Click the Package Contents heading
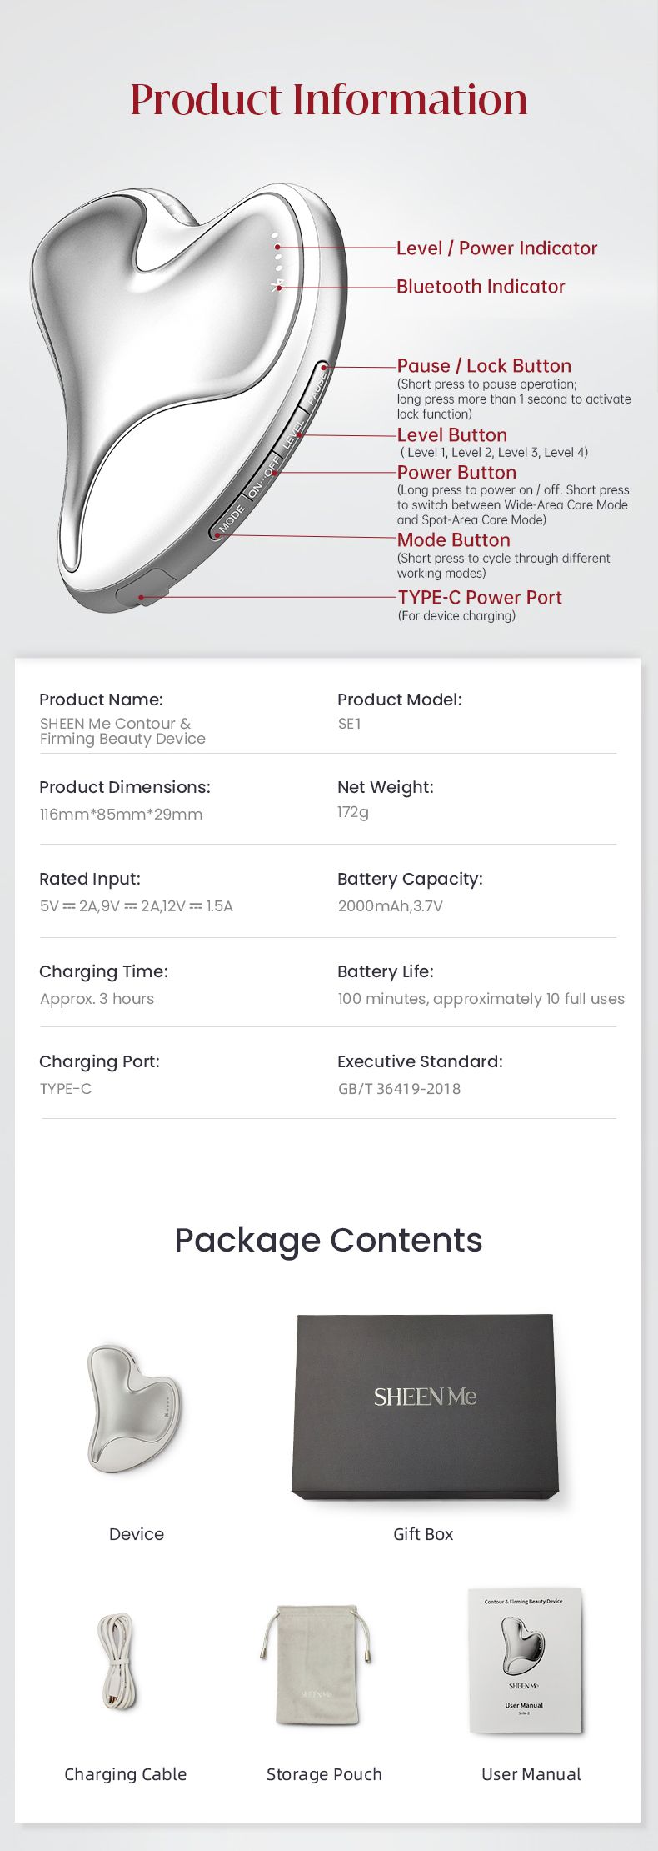Screen dimensions: 658x1851 click(328, 1240)
